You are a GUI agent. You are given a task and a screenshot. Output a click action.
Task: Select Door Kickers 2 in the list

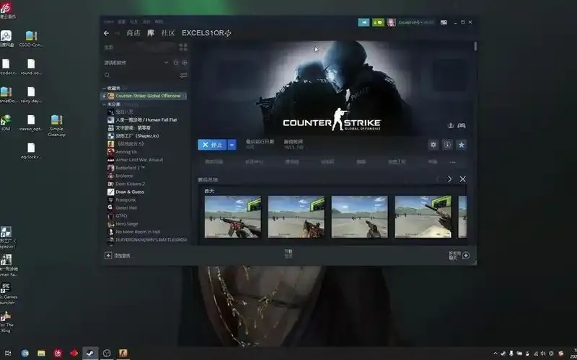[130, 184]
